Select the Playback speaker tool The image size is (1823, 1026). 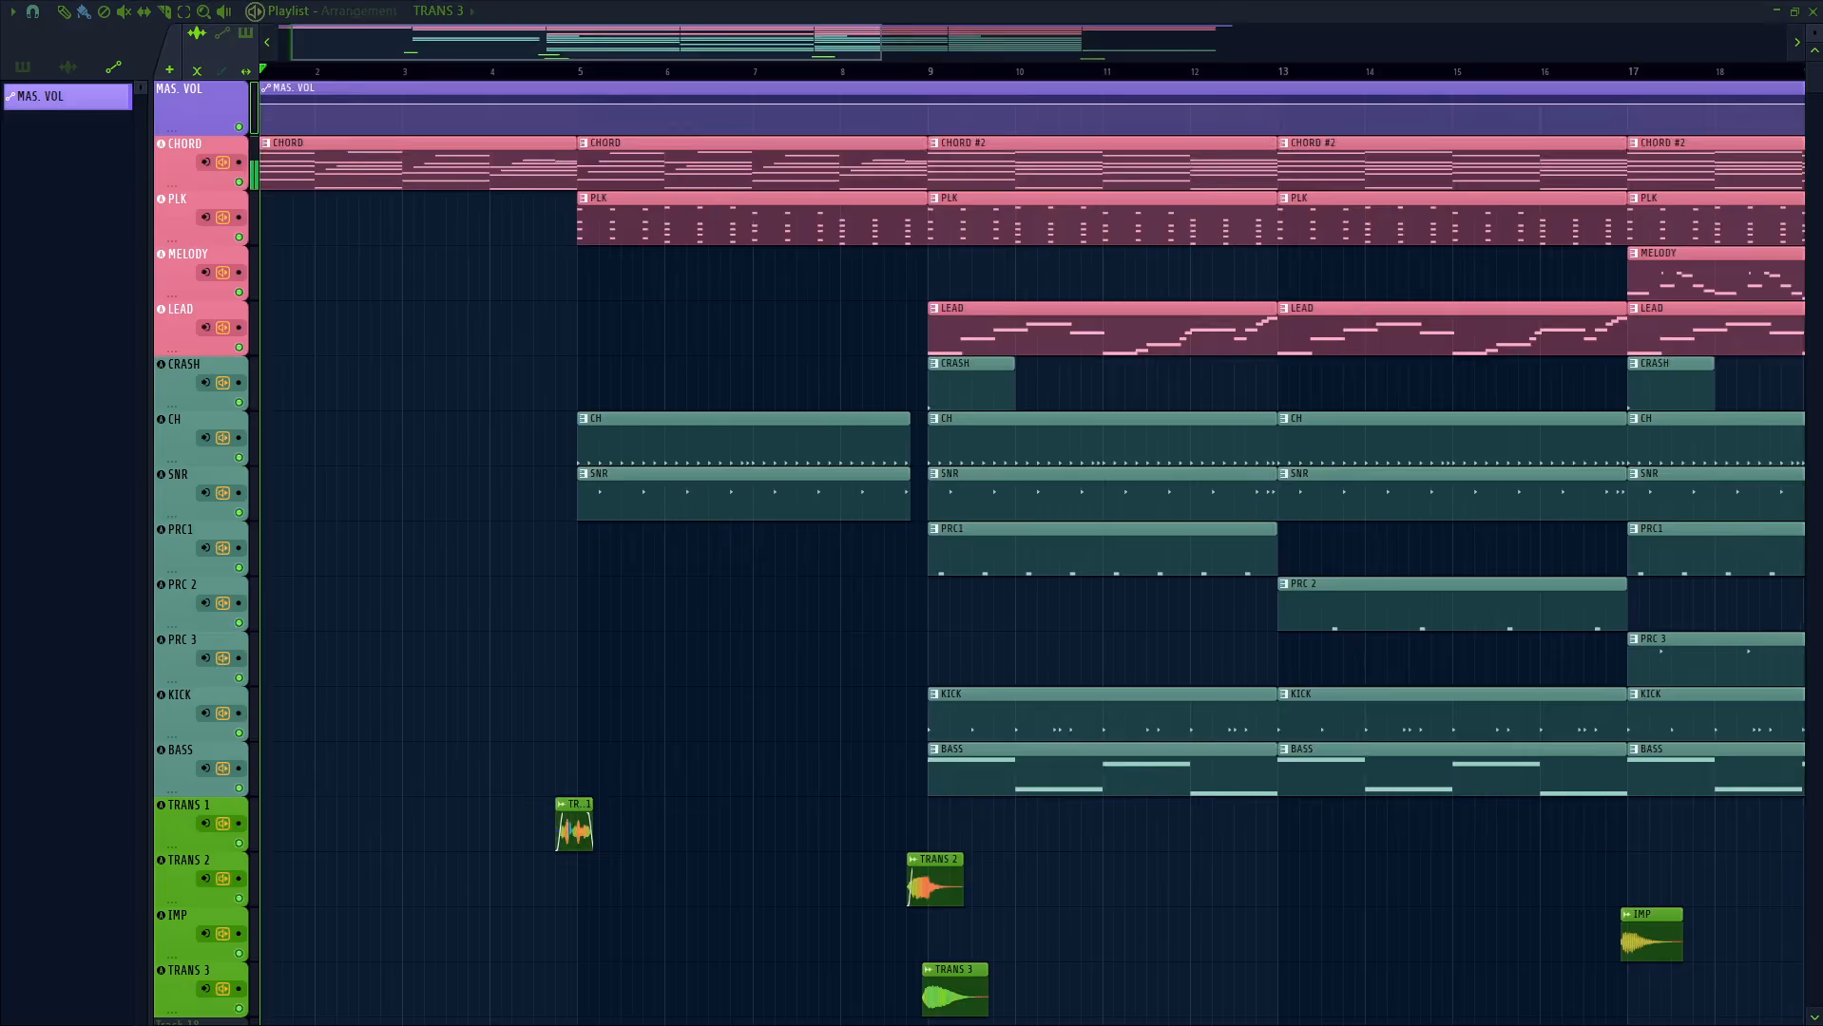224,11
